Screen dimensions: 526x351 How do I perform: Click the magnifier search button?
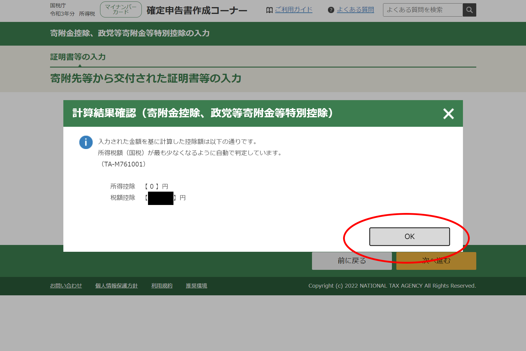click(x=469, y=10)
